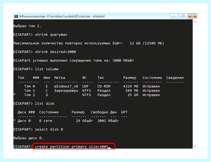Maximize the diskpart command window
This screenshot has height=162, width=211.
[183, 16]
